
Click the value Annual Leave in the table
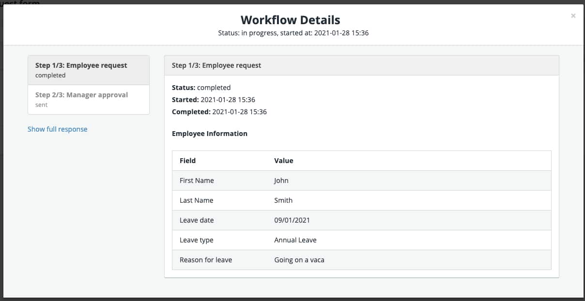tap(295, 240)
